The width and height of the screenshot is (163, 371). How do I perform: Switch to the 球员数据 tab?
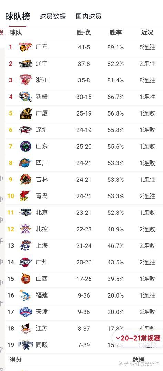point(53,16)
